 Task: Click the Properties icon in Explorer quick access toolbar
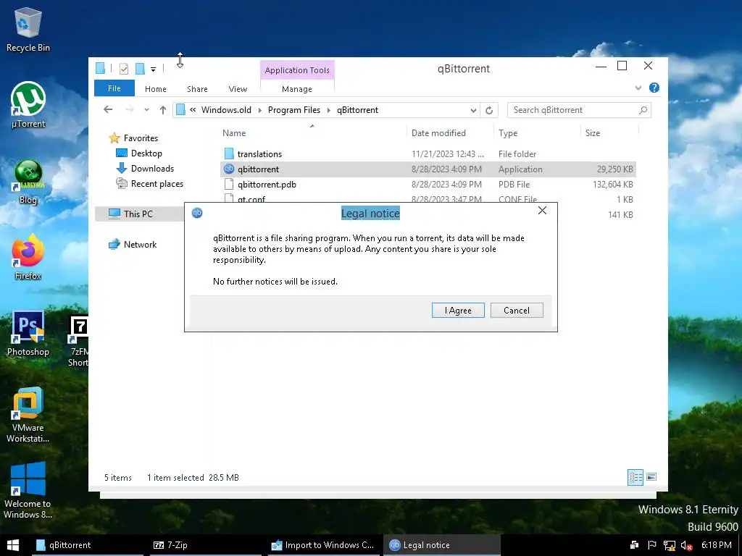pos(124,69)
